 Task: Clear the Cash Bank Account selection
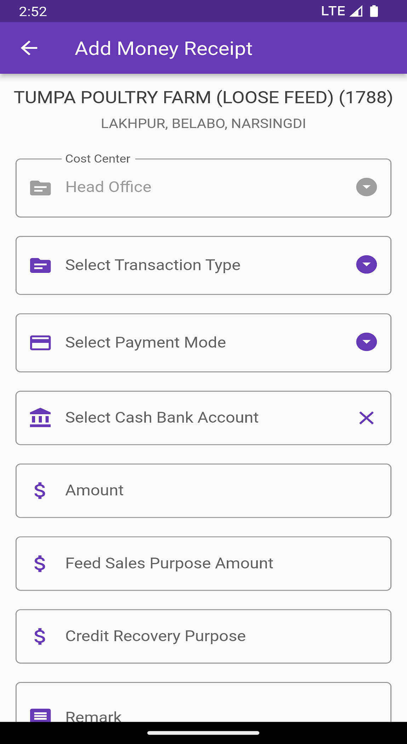tap(366, 418)
